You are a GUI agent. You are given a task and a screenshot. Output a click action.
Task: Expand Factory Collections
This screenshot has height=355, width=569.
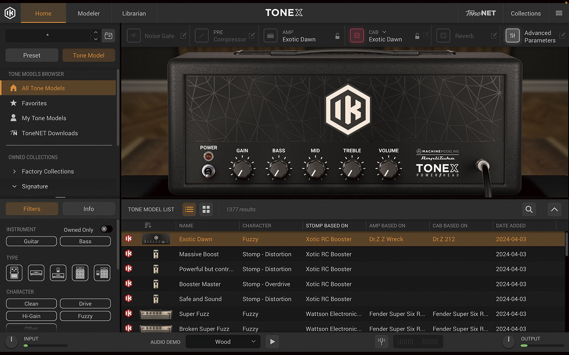coord(14,171)
